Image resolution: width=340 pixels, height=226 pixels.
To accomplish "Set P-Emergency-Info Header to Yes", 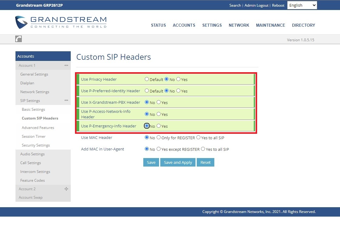I will click(159, 126).
